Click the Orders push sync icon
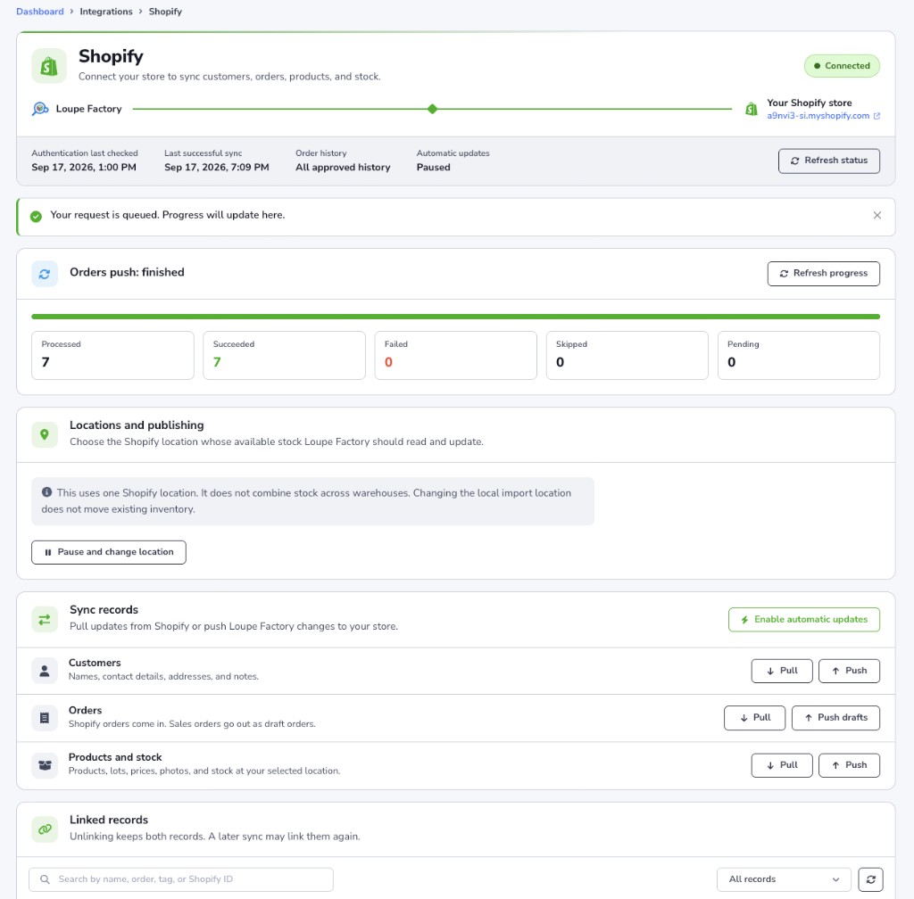The image size is (914, 899). click(45, 274)
